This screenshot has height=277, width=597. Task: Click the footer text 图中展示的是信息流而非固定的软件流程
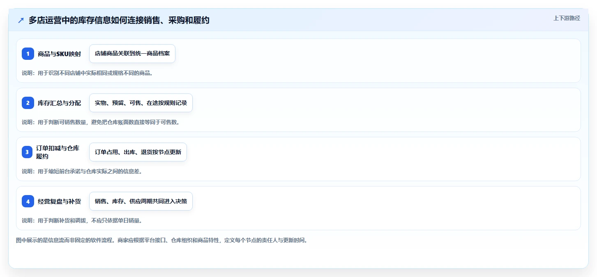tap(65, 240)
